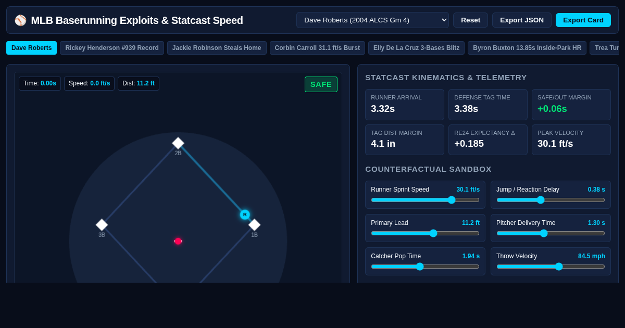Open Jackie Robinson Steals Home tab

click(x=217, y=48)
